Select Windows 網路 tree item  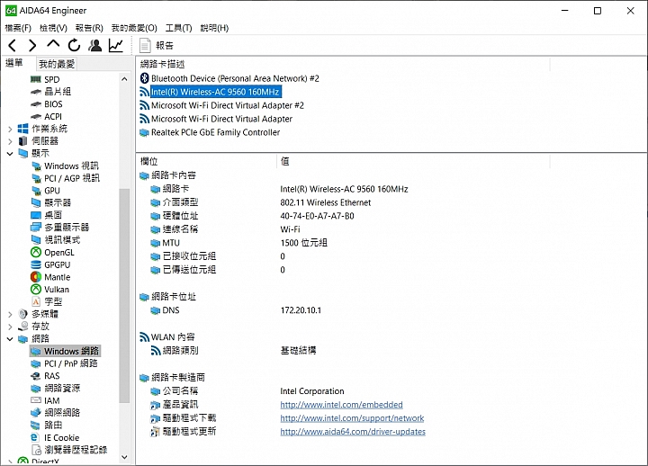pos(66,351)
